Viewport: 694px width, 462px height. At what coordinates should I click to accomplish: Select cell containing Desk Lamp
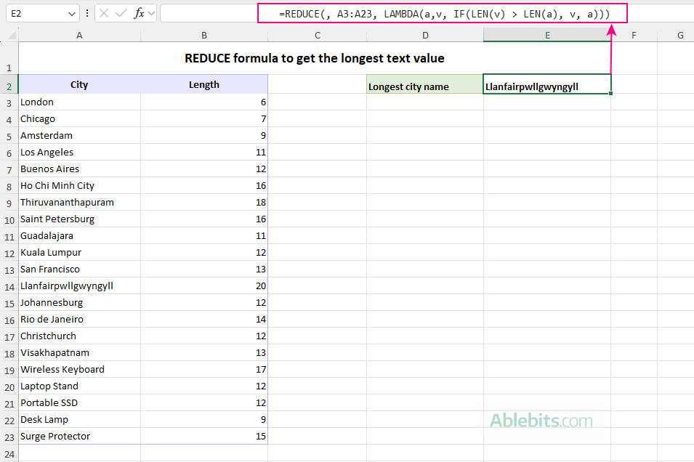(x=79, y=420)
